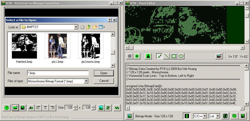Viewport: 250px width, 121px height.
Task: Expand the Look in BMPTST dropdown
Action: [76, 27]
